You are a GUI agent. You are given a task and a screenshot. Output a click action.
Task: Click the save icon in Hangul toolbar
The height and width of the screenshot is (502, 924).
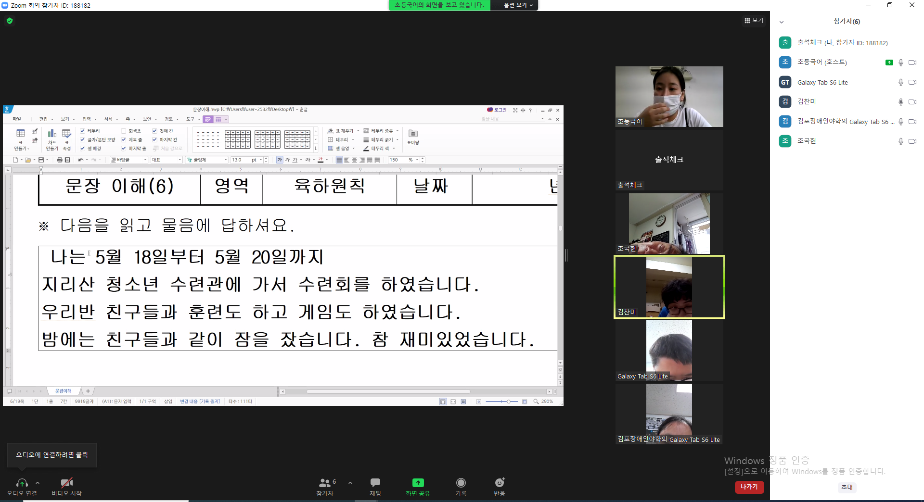pyautogui.click(x=41, y=160)
